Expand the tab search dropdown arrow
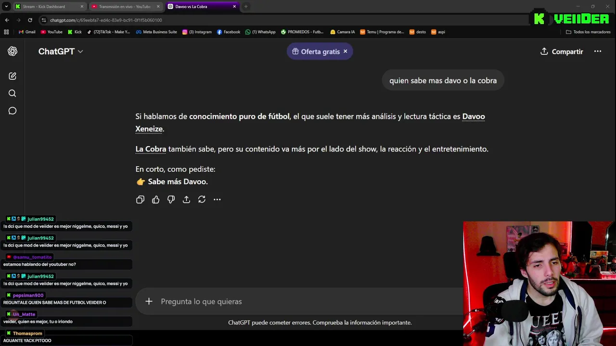 click(x=6, y=6)
